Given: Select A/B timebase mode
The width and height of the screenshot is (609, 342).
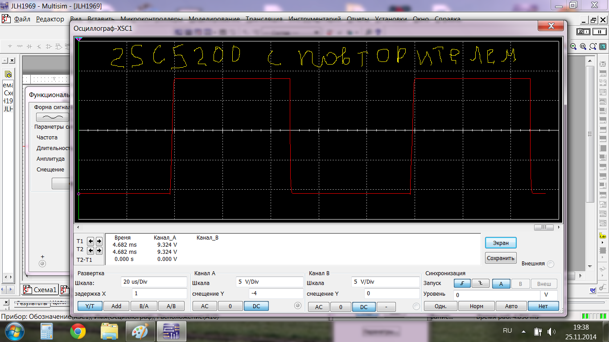Looking at the screenshot, I should tap(171, 306).
